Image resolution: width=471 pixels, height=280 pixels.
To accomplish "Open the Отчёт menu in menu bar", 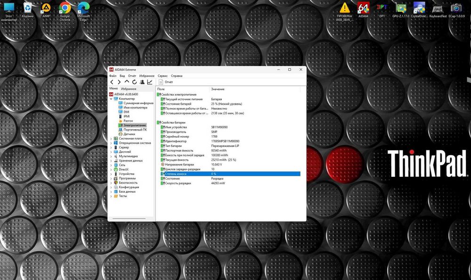I will point(132,76).
